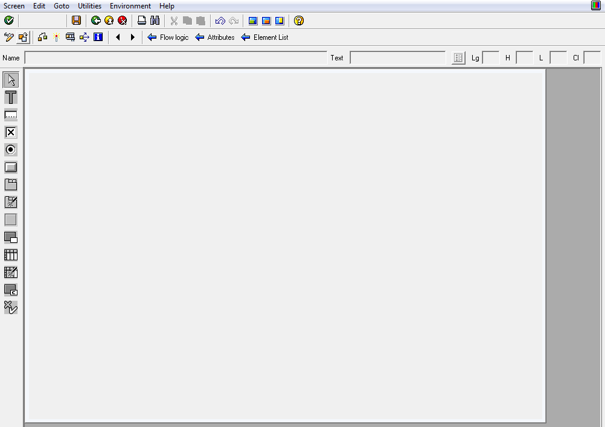Image resolution: width=605 pixels, height=427 pixels.
Task: Focus the H height field
Action: tap(524, 58)
